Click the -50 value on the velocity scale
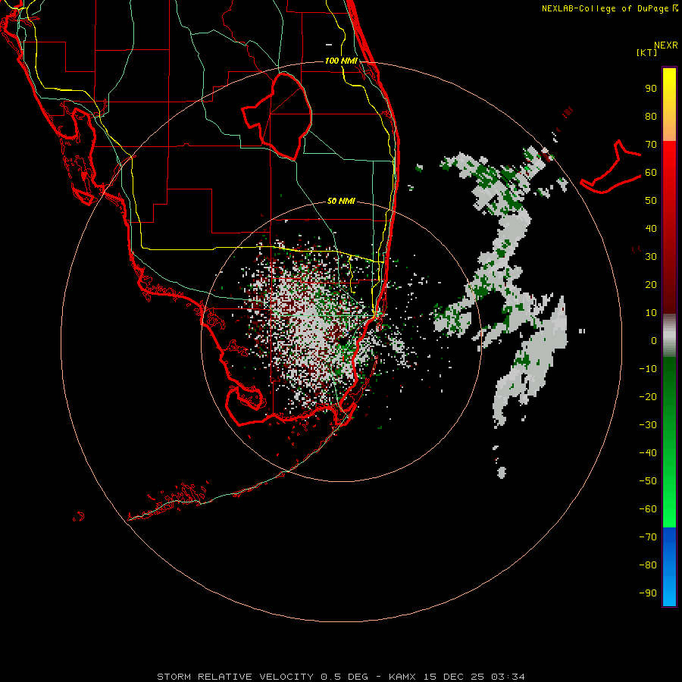Screen dimensions: 682x682 tap(648, 481)
